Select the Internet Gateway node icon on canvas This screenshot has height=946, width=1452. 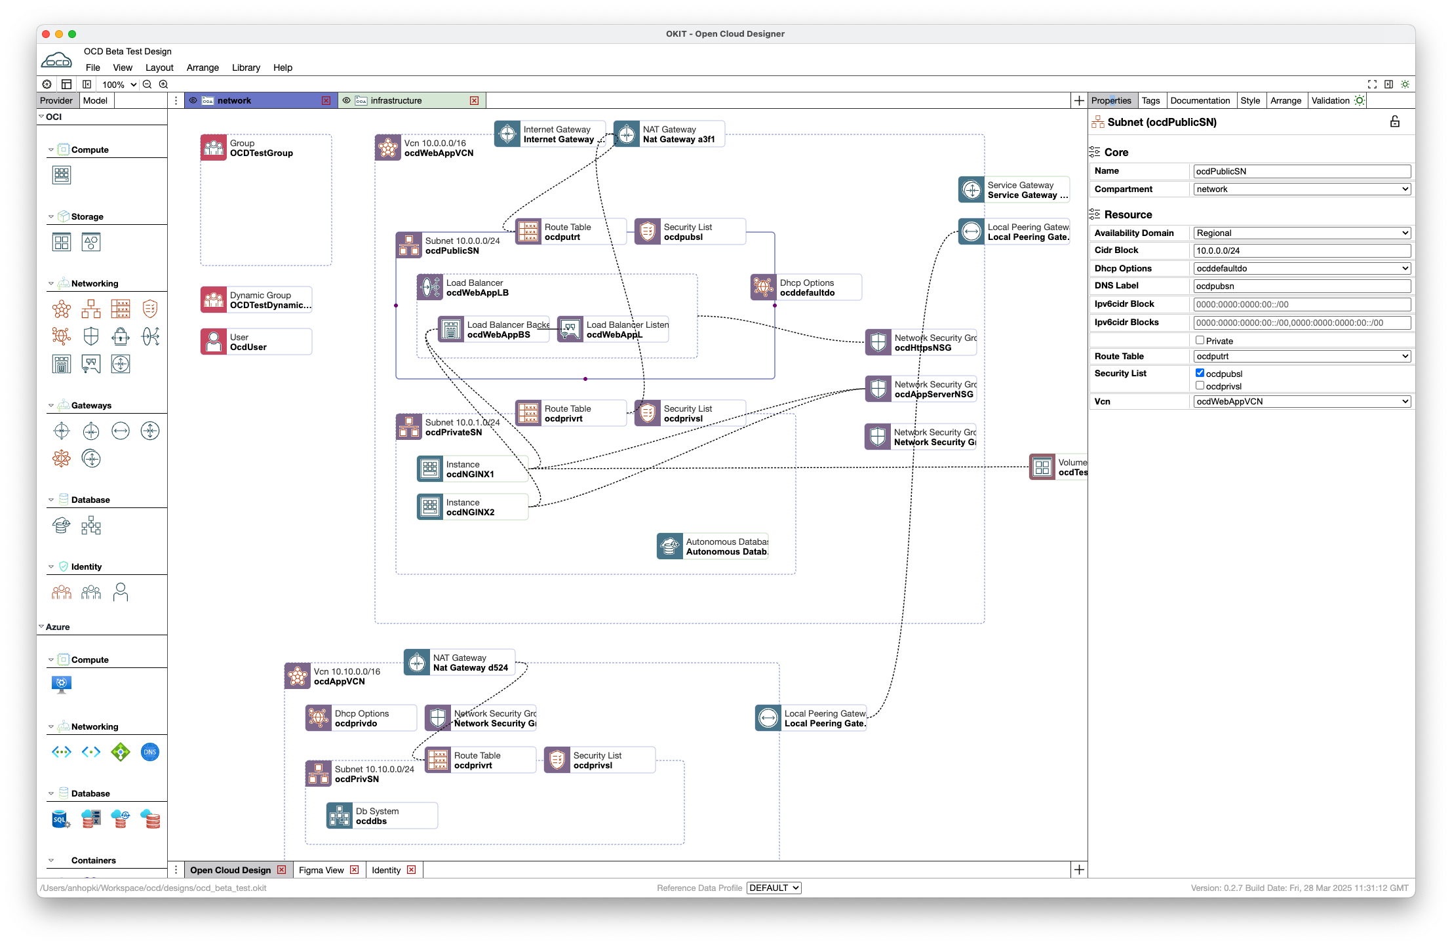(x=507, y=134)
